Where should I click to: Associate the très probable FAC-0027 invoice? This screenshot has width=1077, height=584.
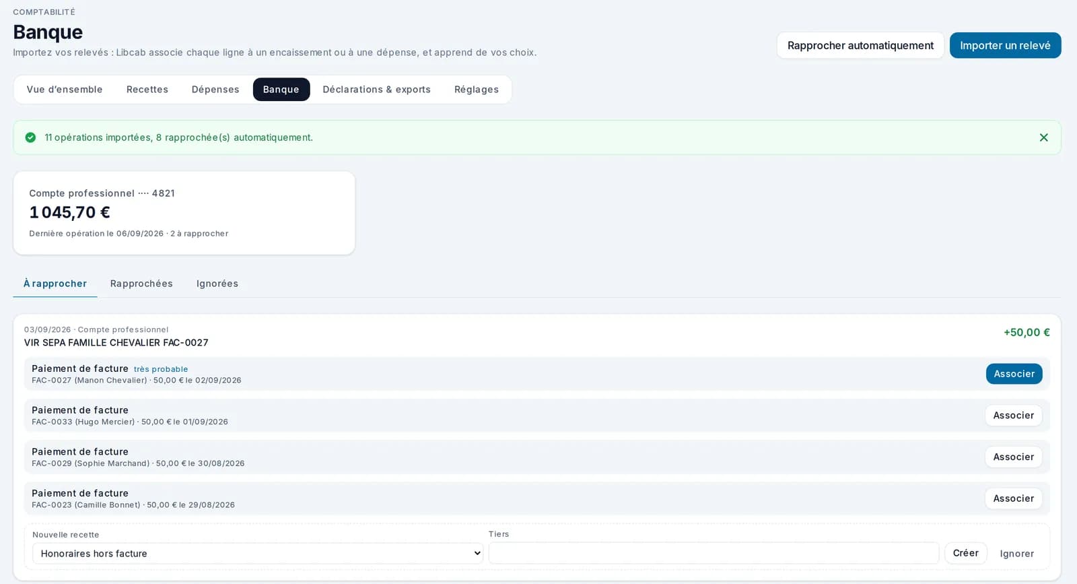(1014, 374)
